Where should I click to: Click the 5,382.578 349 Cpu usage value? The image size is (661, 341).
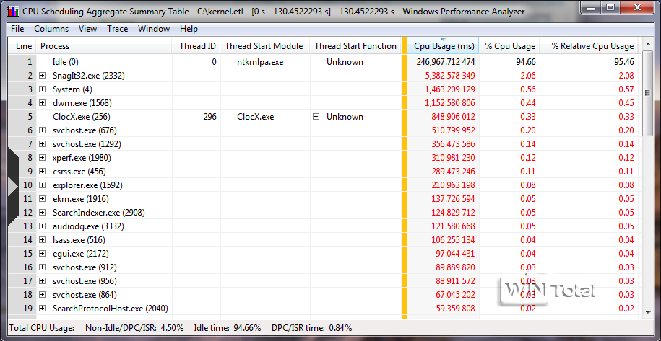point(450,76)
